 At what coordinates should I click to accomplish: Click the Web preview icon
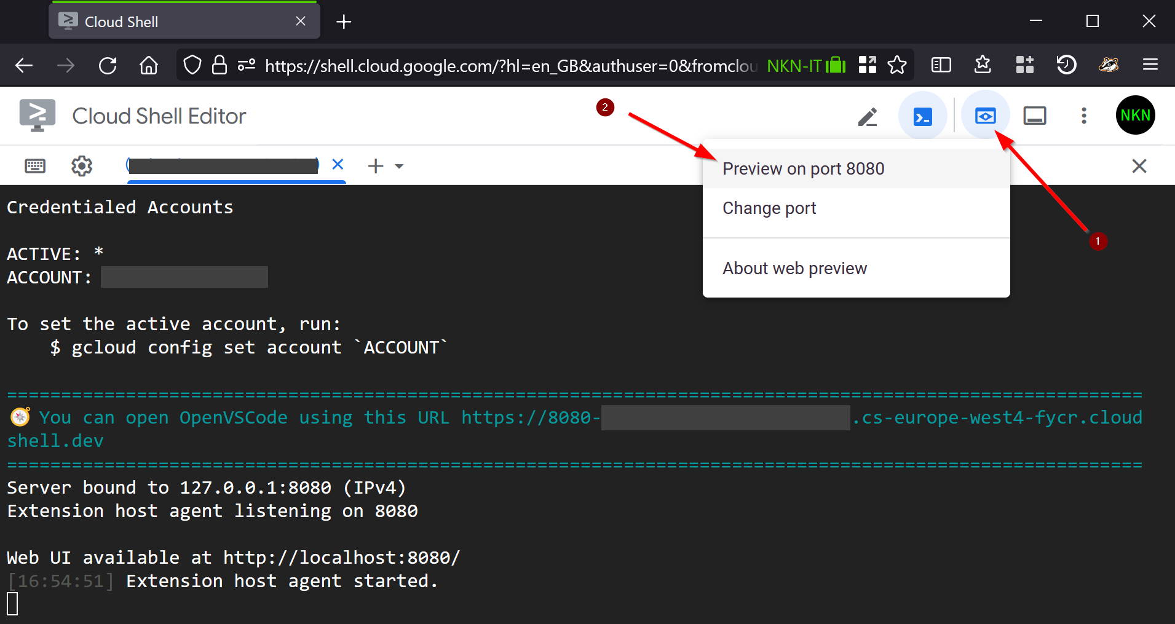986,116
